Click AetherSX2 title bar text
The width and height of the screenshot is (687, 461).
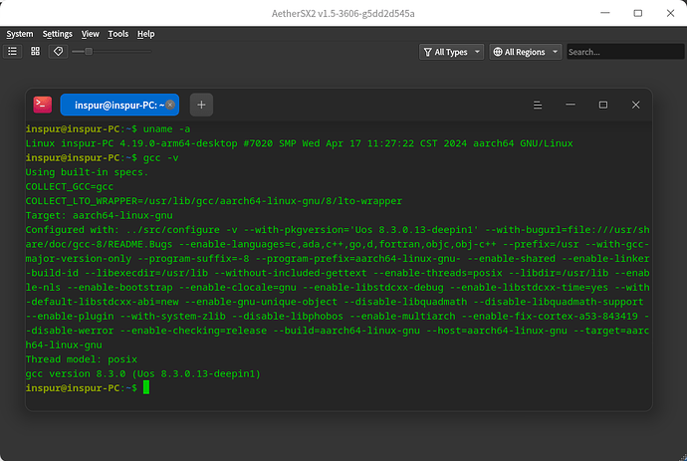(343, 14)
